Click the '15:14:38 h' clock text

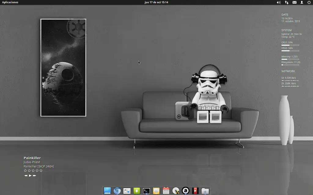click(x=287, y=19)
